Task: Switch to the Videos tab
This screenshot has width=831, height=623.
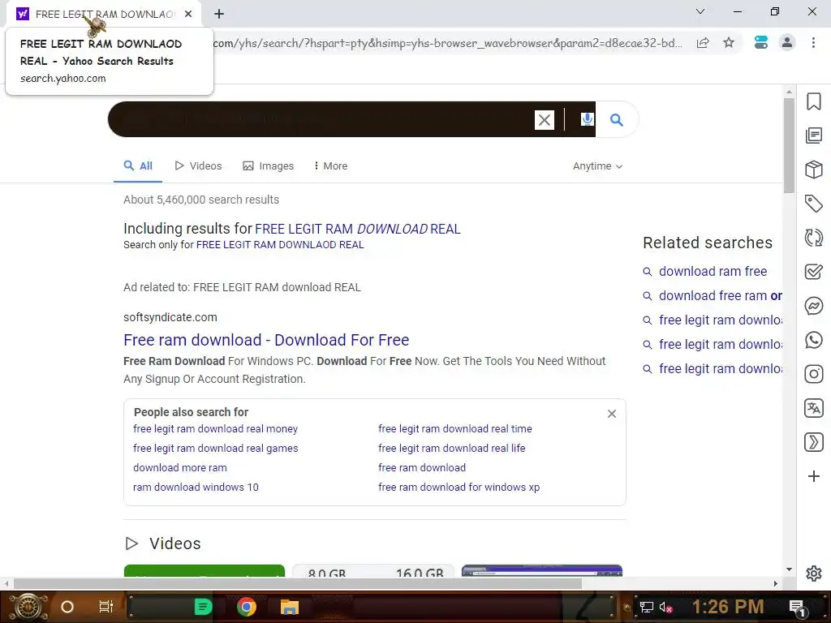Action: pyautogui.click(x=198, y=165)
